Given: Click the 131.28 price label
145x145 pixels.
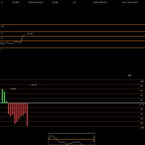Looking at the screenshot, I should (x=34, y=85).
